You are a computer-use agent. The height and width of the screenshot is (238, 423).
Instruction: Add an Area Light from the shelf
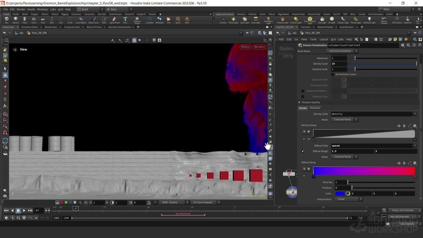coord(255,20)
